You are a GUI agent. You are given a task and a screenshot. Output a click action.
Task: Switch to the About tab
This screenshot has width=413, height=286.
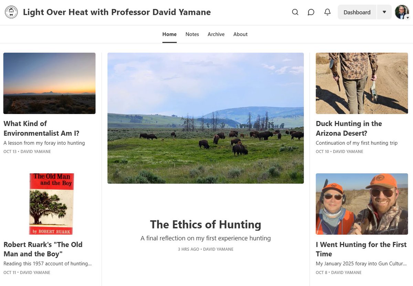pyautogui.click(x=240, y=34)
